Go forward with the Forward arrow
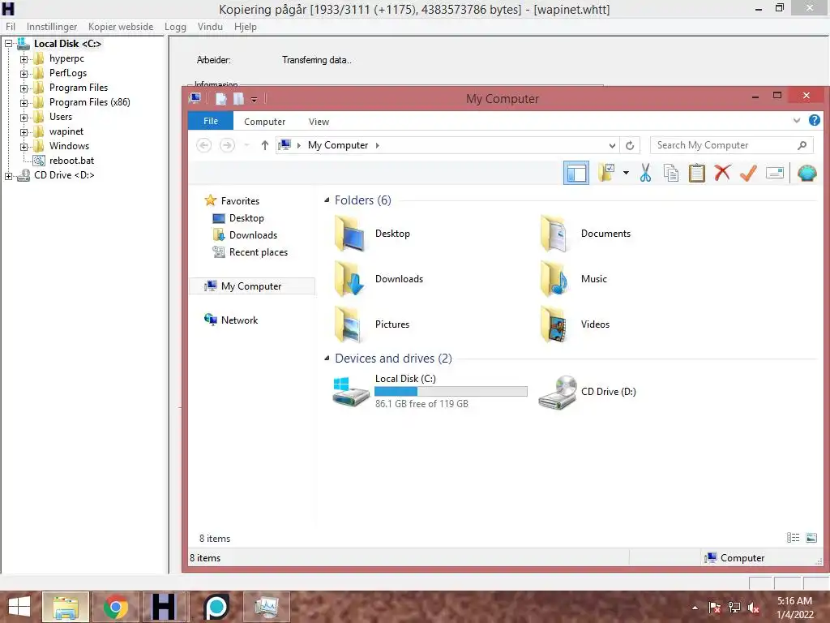 [x=227, y=145]
